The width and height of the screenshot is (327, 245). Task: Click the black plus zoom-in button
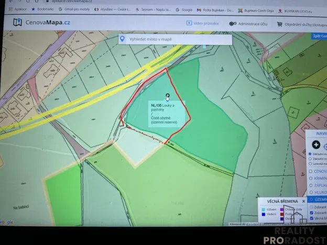point(316,144)
